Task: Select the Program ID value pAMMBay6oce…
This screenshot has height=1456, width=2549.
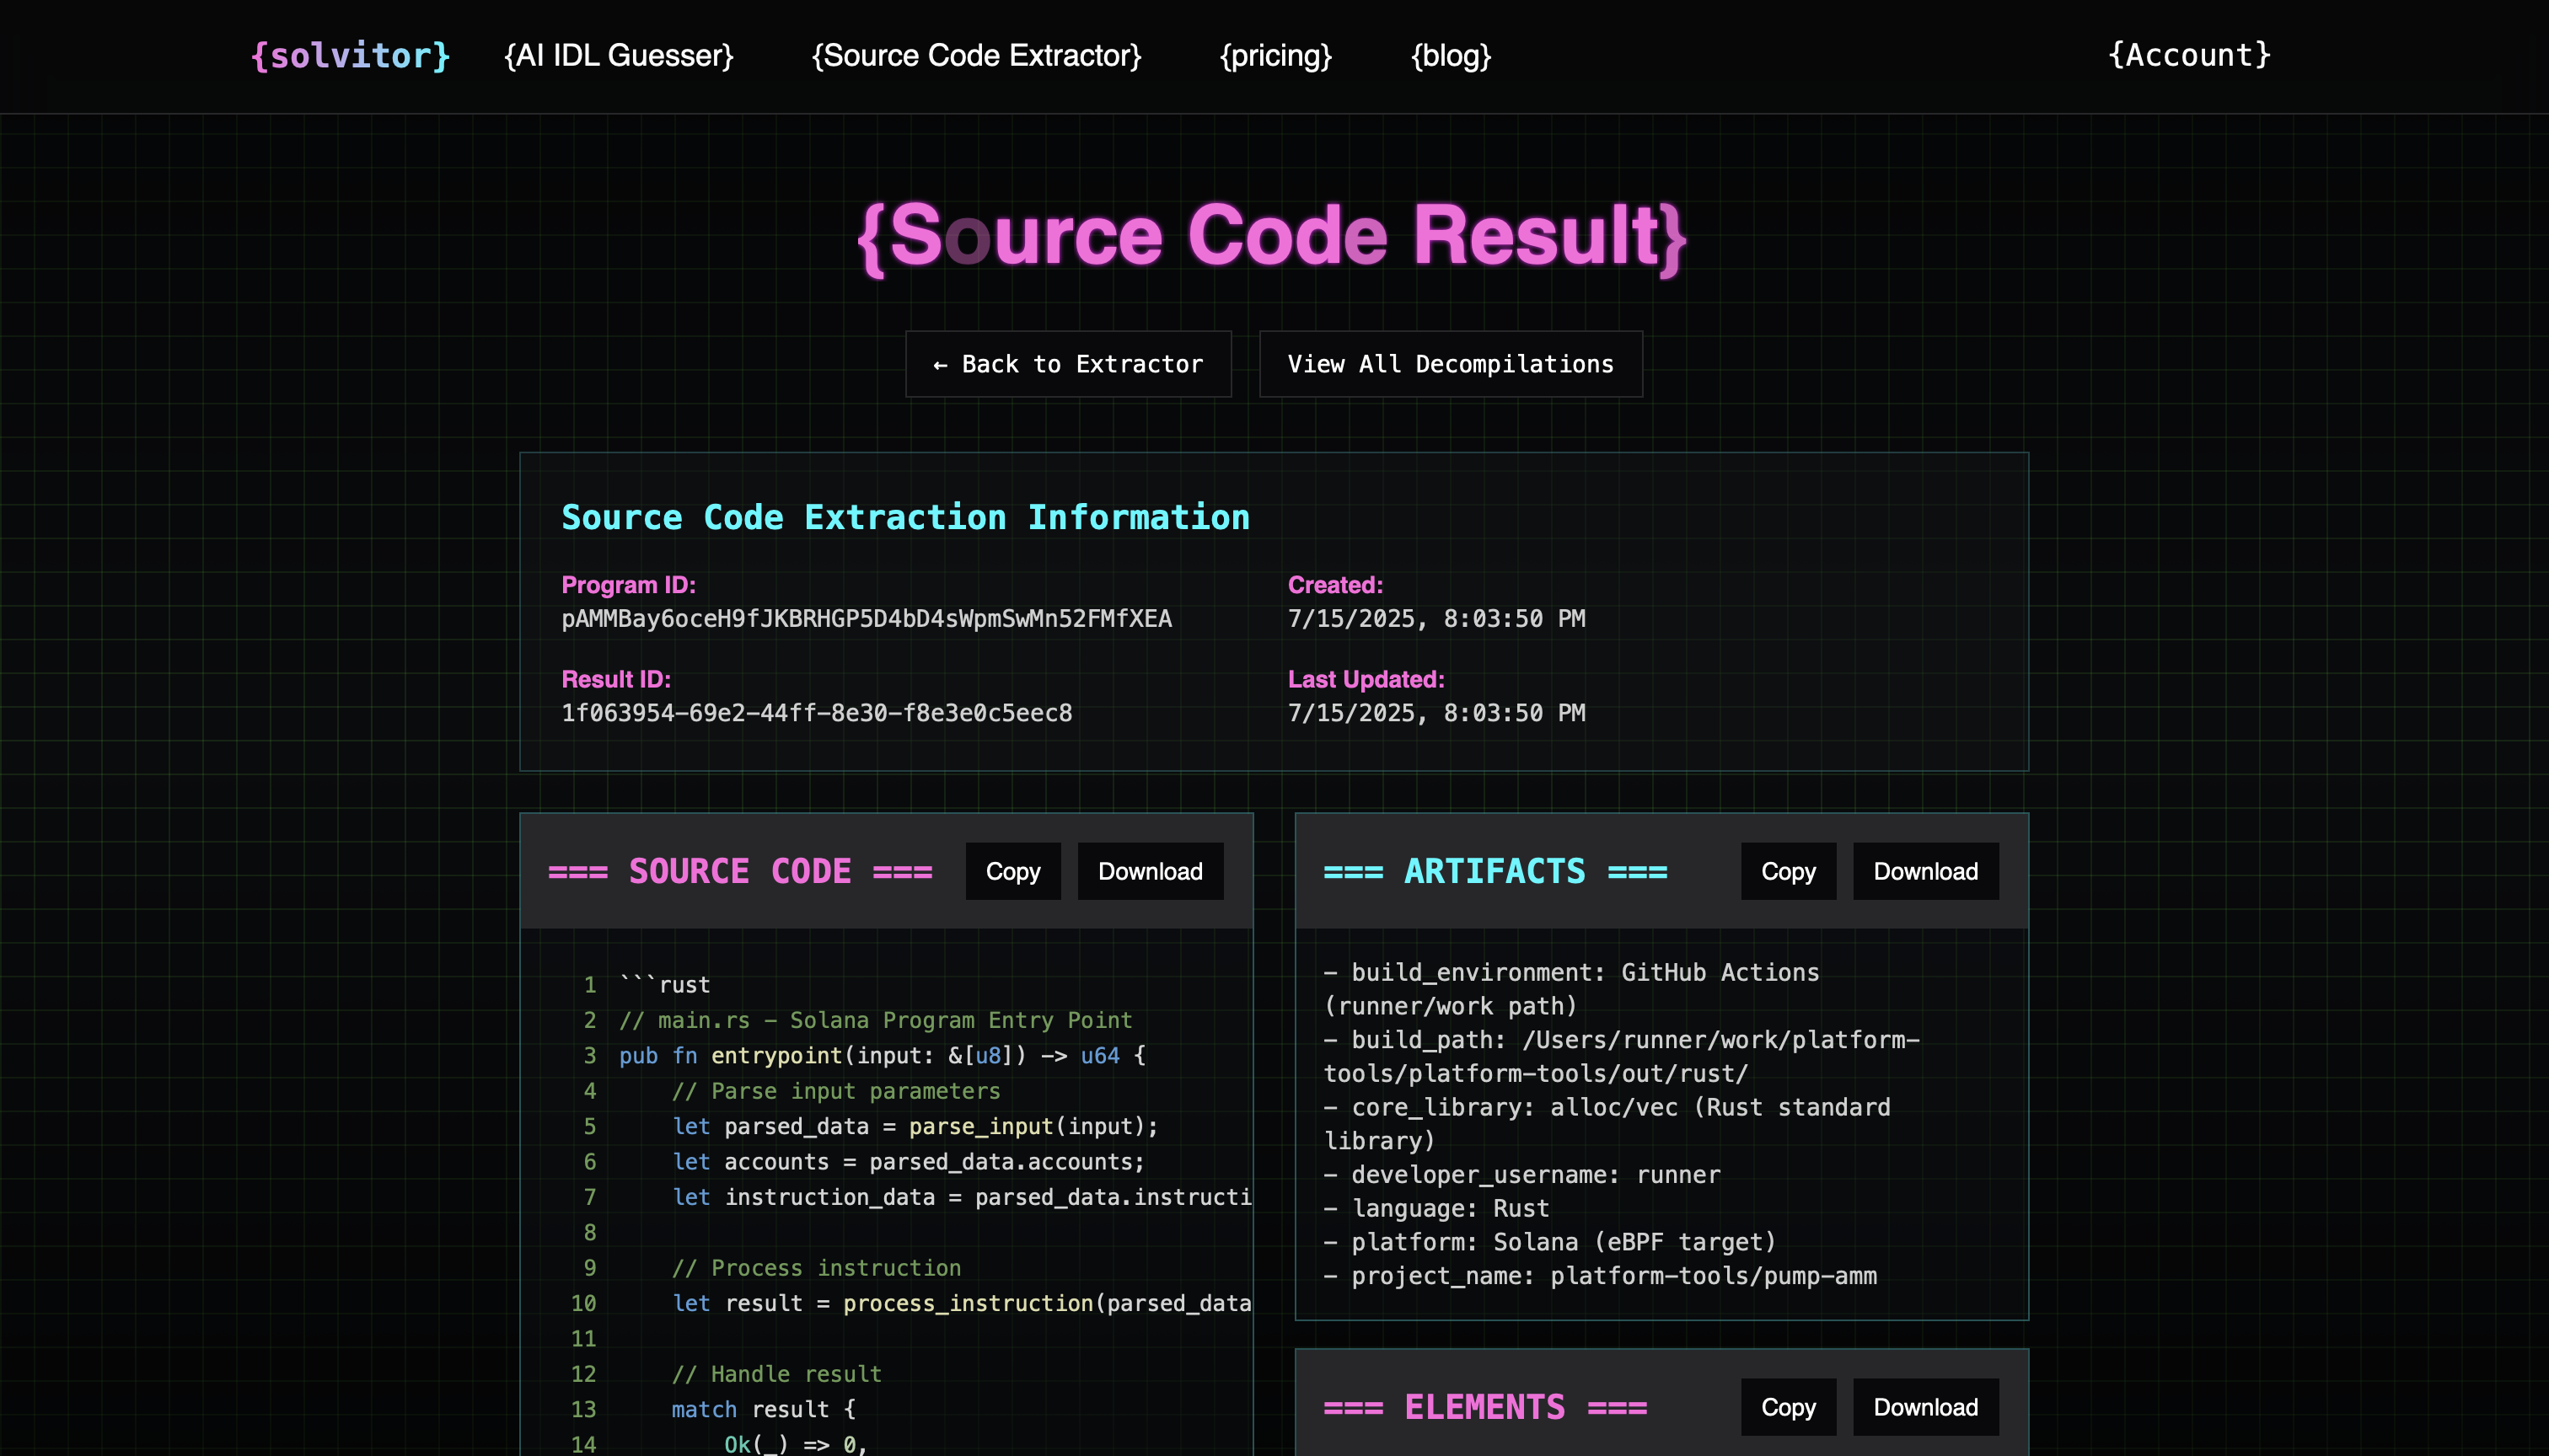Action: (x=867, y=619)
